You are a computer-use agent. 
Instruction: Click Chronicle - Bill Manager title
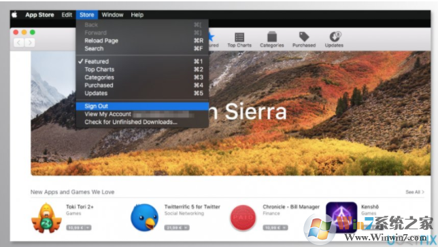coord(291,207)
